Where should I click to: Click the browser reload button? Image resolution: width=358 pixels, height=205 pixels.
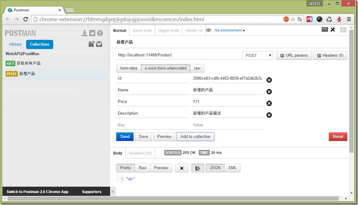click(25, 19)
